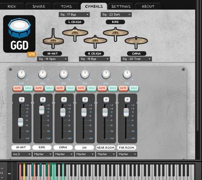Click the Hi-Hat volume fader handle
The height and width of the screenshot is (180, 202).
click(x=21, y=122)
